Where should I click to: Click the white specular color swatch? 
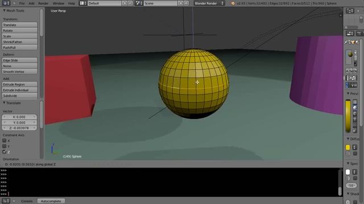click(x=348, y=172)
